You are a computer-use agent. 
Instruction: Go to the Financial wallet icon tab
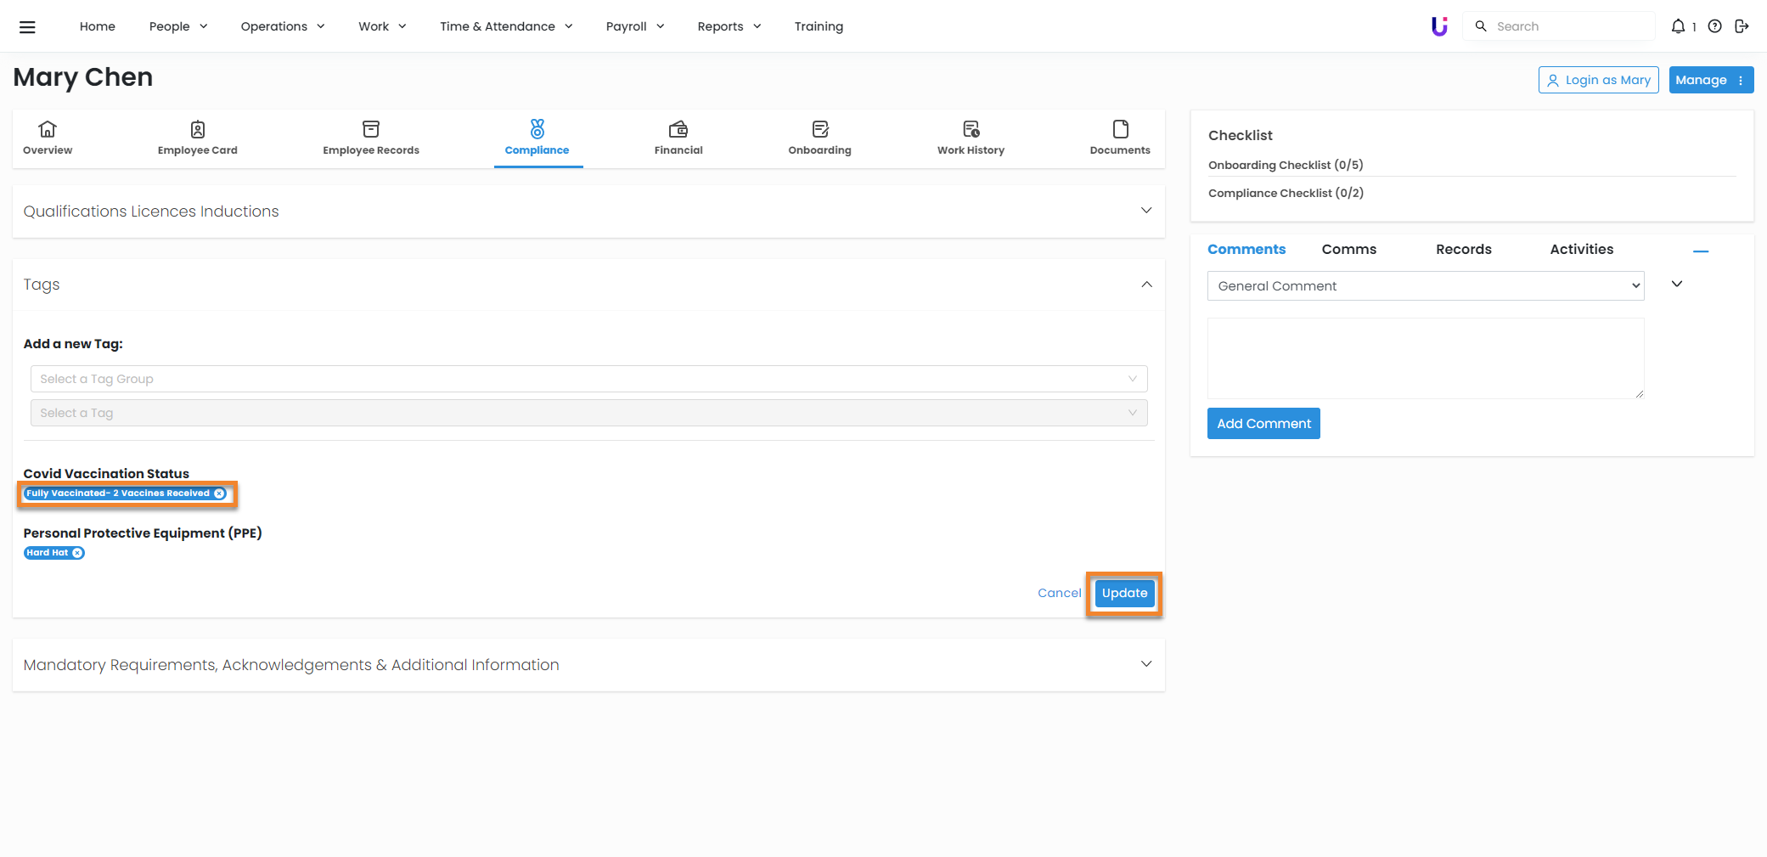coord(678,130)
